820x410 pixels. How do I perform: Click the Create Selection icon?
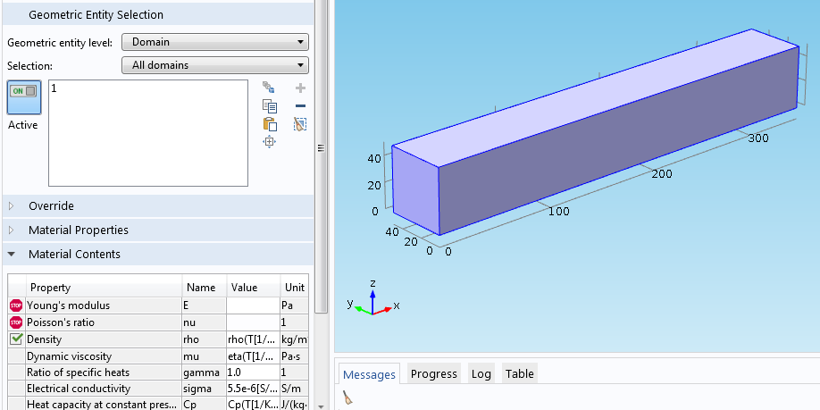click(x=269, y=88)
